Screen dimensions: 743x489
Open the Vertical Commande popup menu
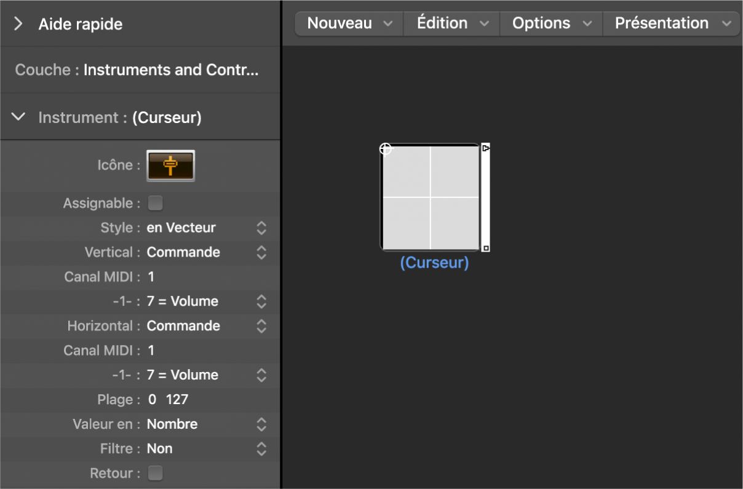pyautogui.click(x=207, y=252)
